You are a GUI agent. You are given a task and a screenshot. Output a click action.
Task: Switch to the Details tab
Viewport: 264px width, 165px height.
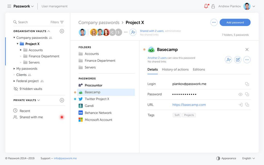pyautogui.click(x=153, y=70)
